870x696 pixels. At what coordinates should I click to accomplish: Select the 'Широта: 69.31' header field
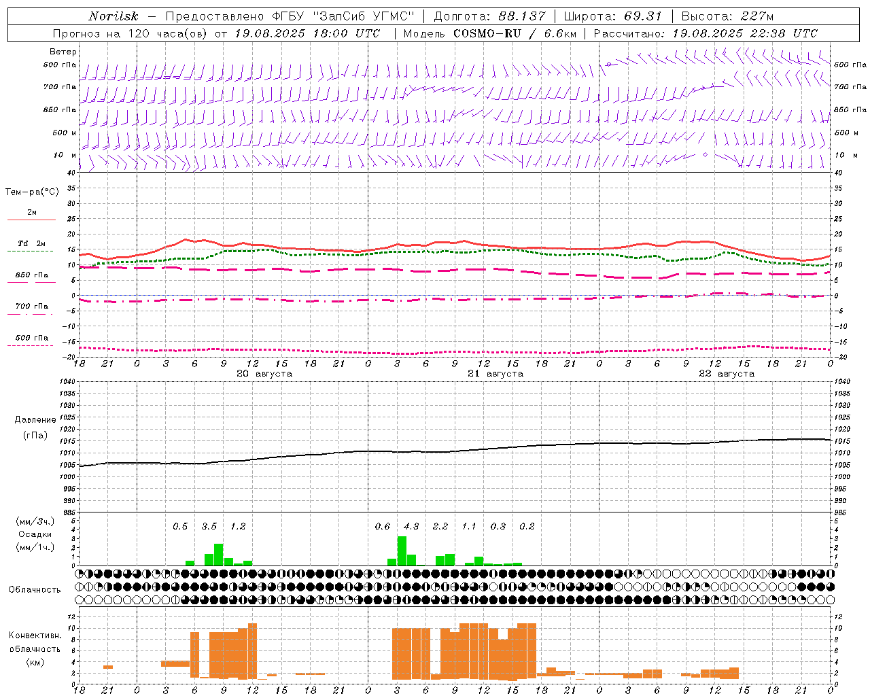[x=613, y=16]
